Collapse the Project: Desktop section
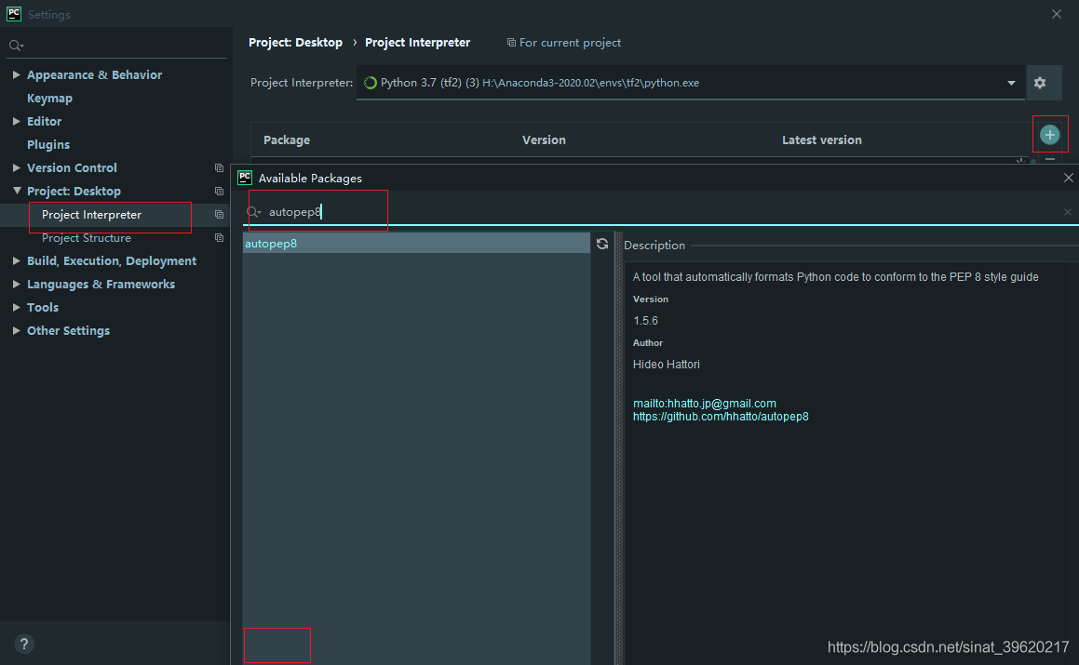The width and height of the screenshot is (1079, 665). [17, 191]
